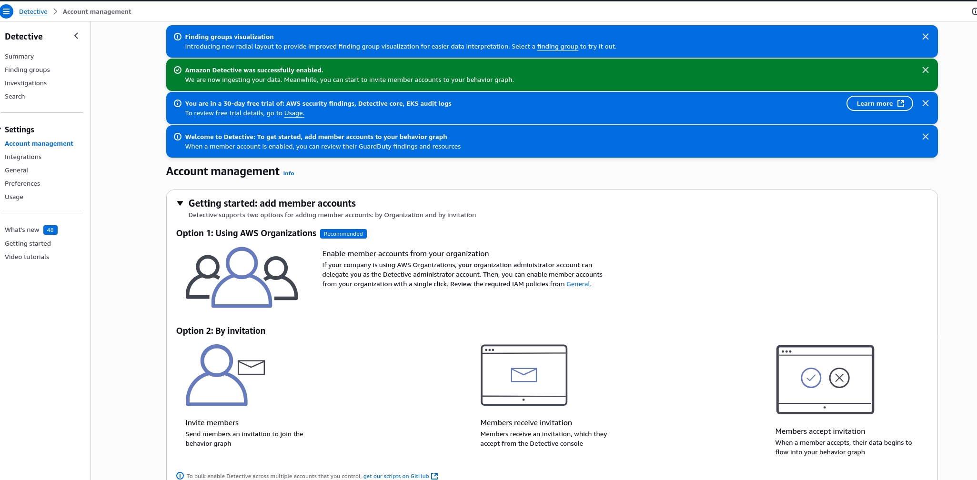
Task: Collapse Getting started: add member accounts
Action: 180,203
